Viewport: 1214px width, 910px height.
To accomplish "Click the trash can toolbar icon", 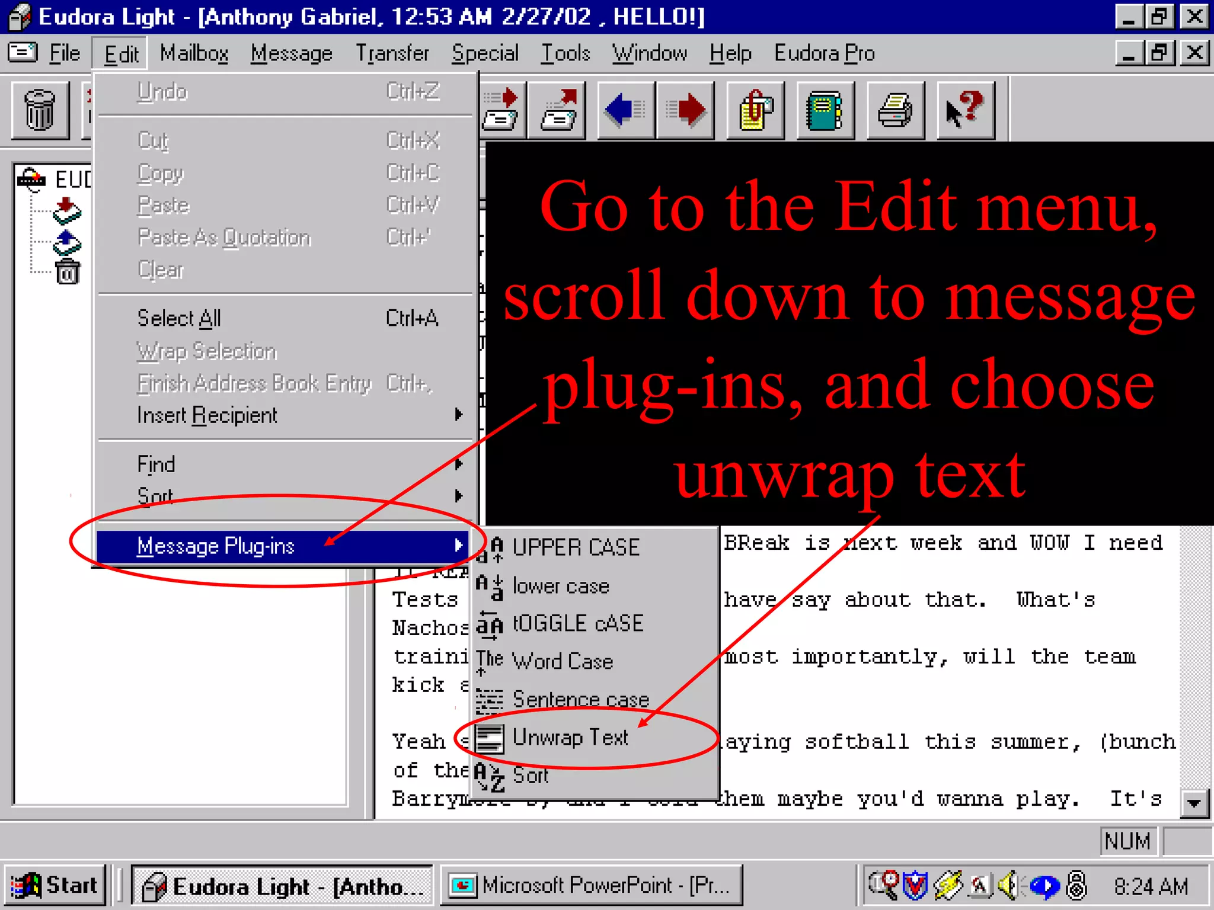I will point(40,110).
